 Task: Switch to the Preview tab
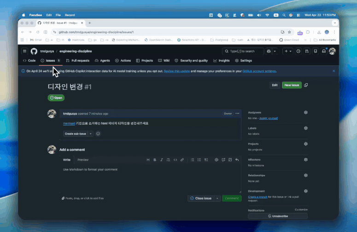coord(83,160)
